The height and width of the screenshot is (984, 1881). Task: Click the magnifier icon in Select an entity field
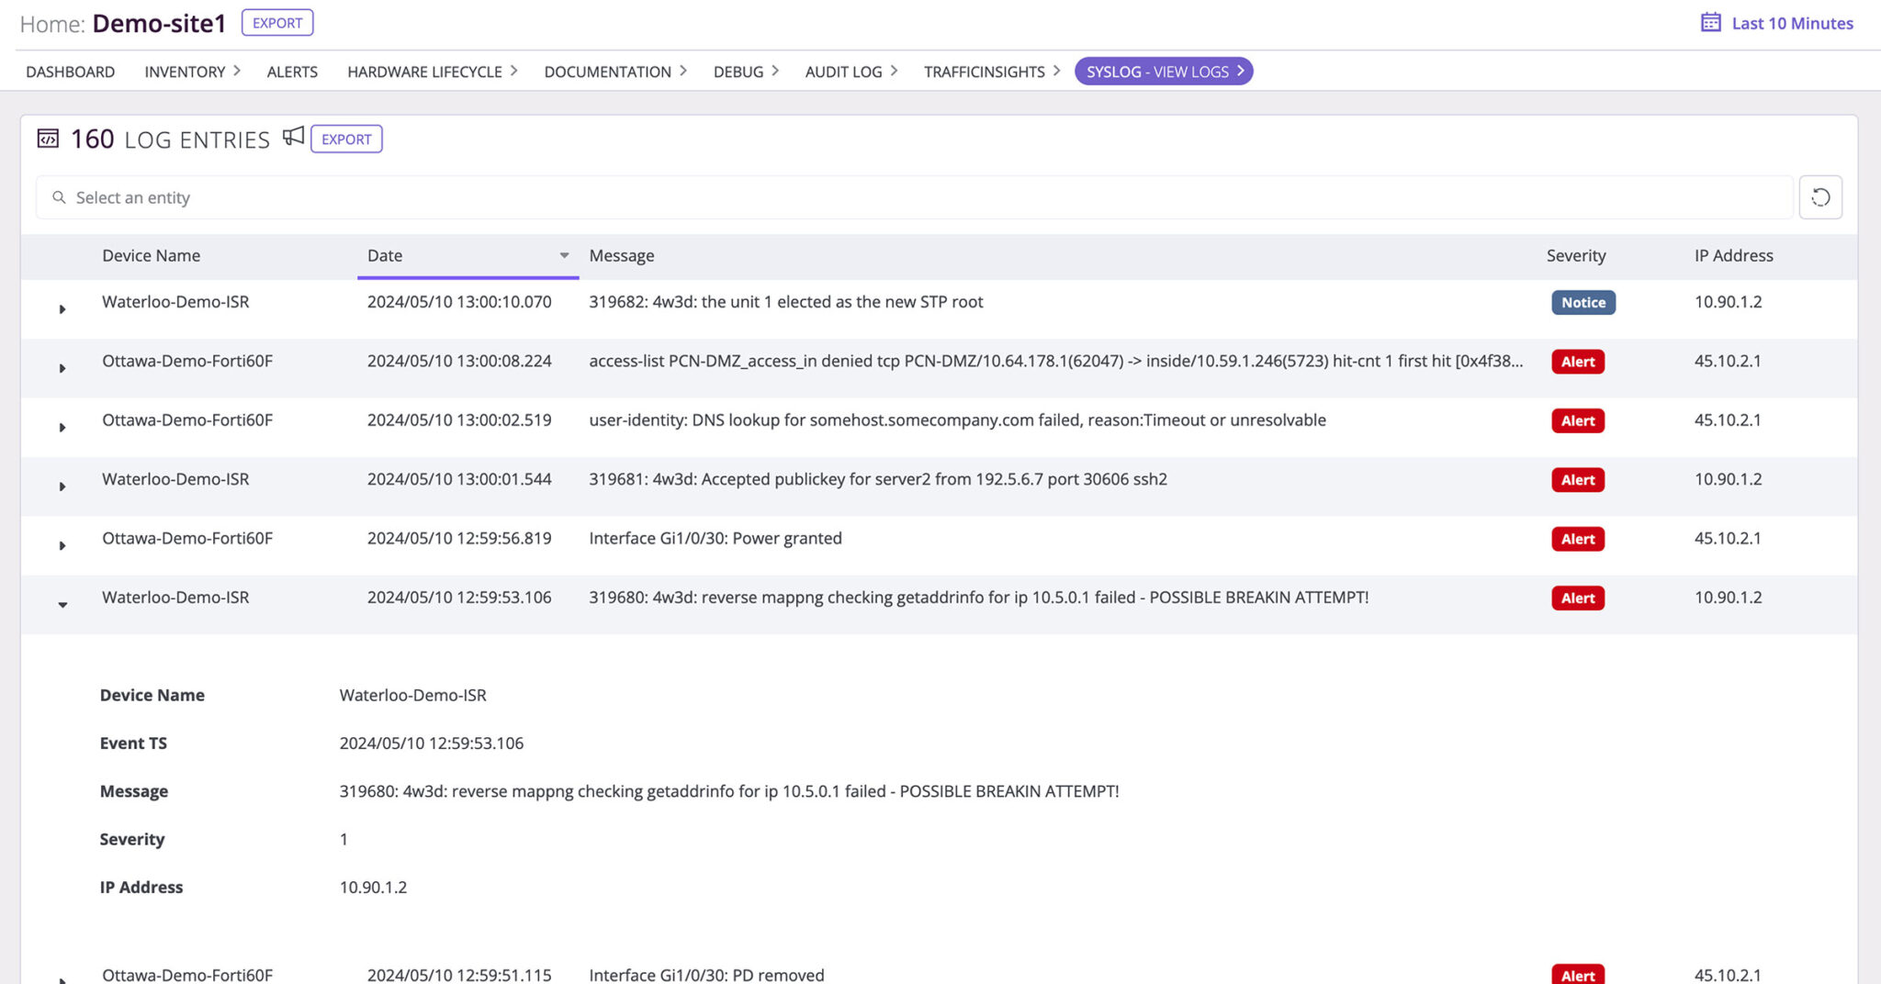tap(59, 196)
